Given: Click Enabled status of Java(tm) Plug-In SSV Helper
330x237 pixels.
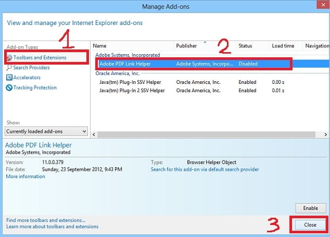Looking at the screenshot, I should click(248, 82).
